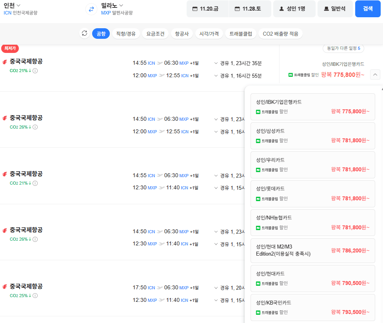
Task: Swap departure and arrival airports icon
Action: click(x=91, y=9)
